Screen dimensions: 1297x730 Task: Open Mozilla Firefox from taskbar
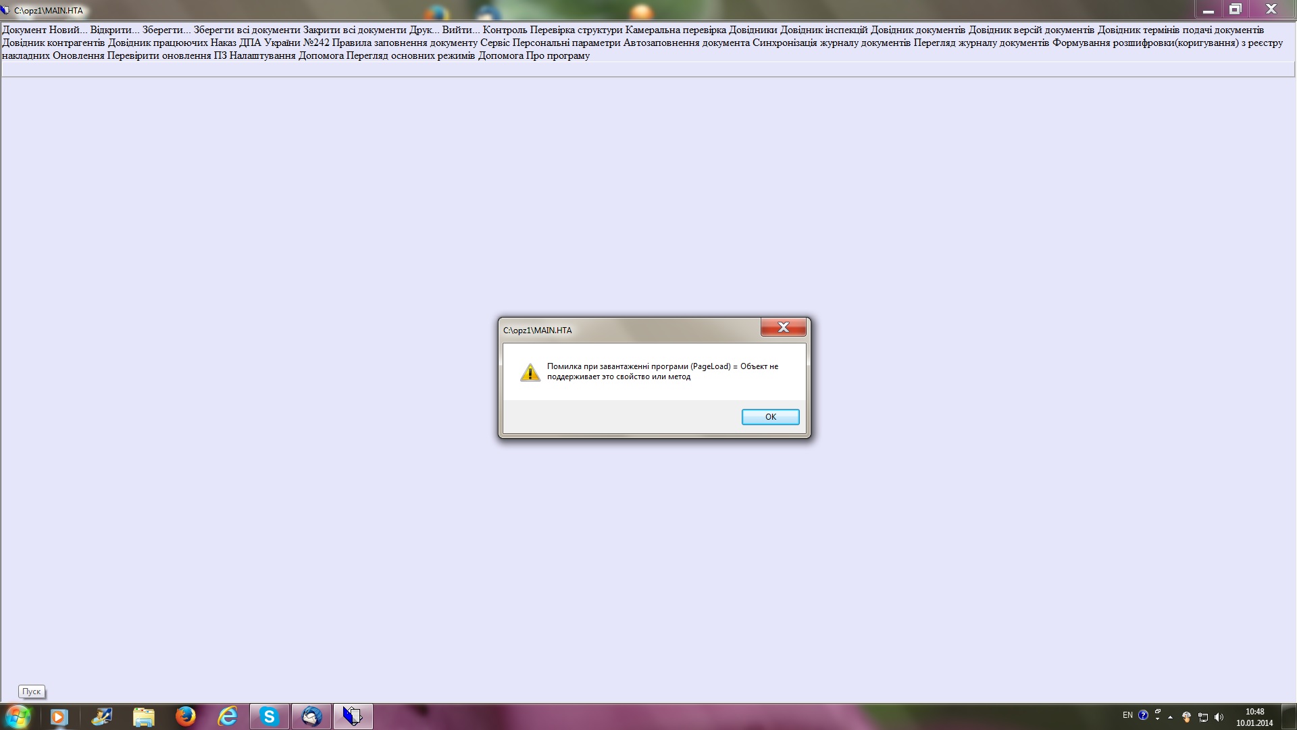(185, 716)
